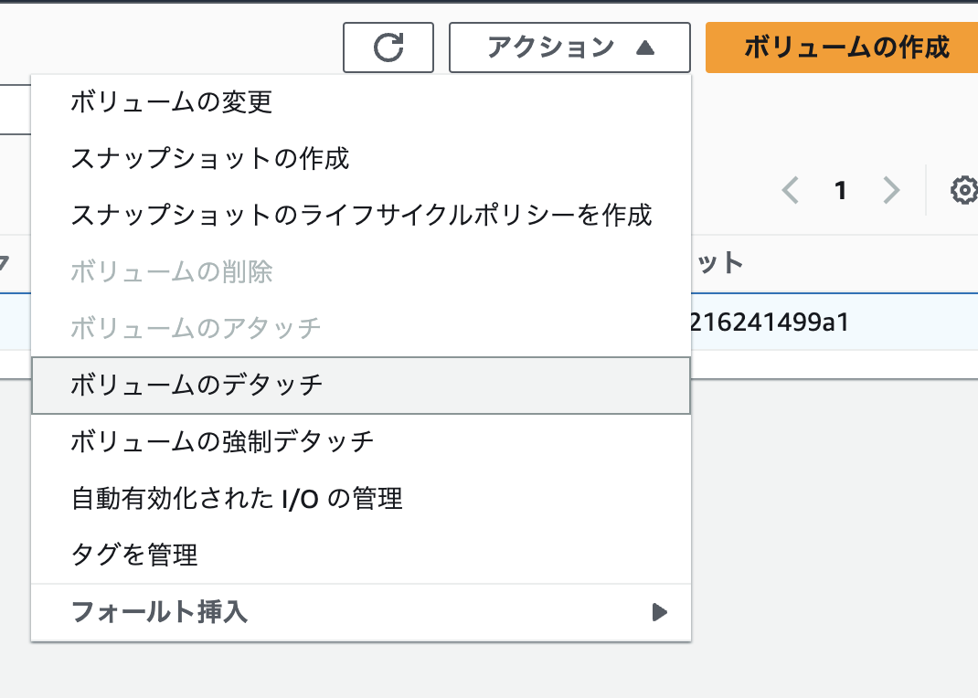978x698 pixels.
Task: Open the settings gear for table preferences
Action: coord(963,191)
